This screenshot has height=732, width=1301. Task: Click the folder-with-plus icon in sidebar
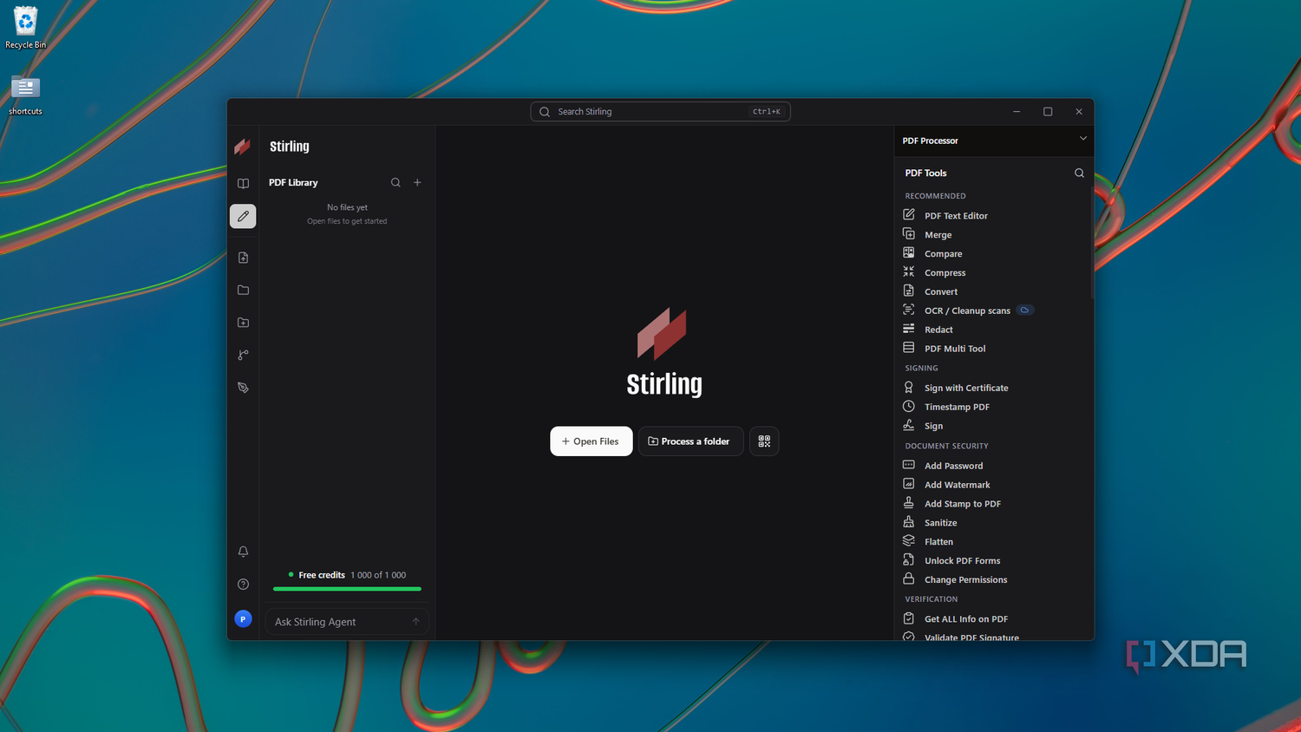[243, 323]
